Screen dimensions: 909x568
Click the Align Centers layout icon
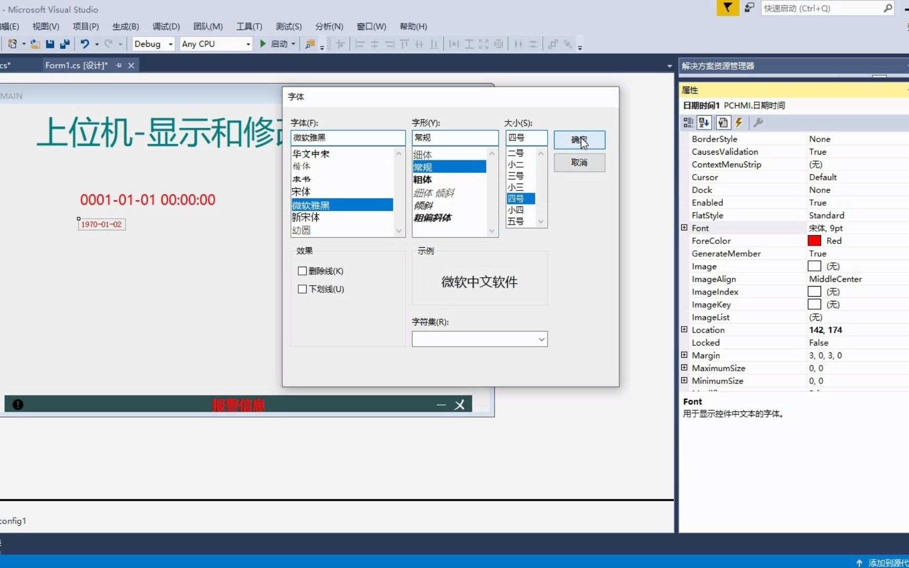tap(375, 44)
